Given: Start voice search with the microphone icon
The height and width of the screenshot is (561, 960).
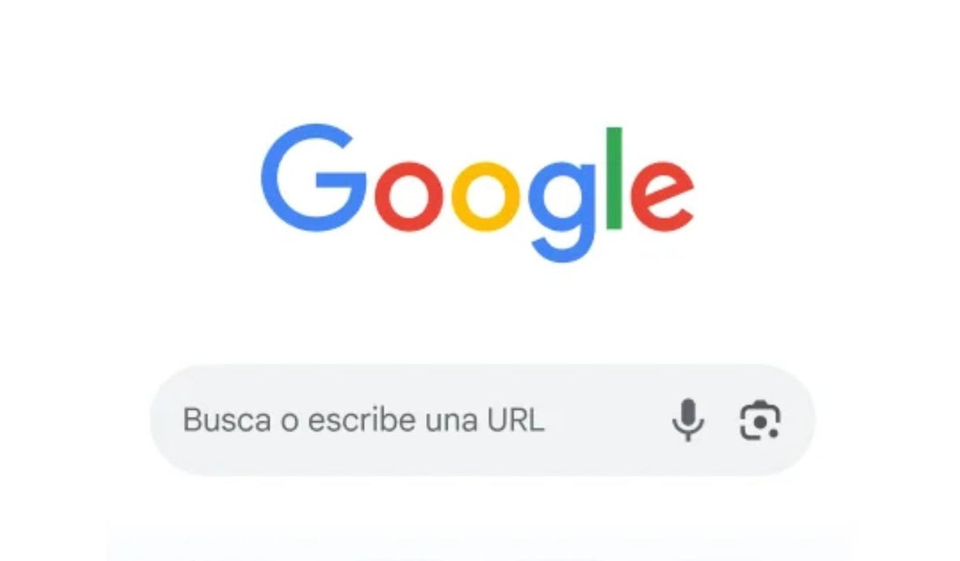Looking at the screenshot, I should (x=687, y=420).
